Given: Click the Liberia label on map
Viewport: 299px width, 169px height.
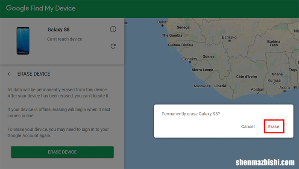Looking at the screenshot, I should 220,86.
